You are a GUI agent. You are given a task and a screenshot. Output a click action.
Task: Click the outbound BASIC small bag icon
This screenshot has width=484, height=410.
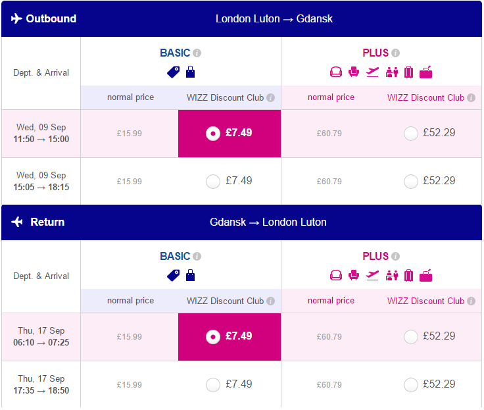191,72
